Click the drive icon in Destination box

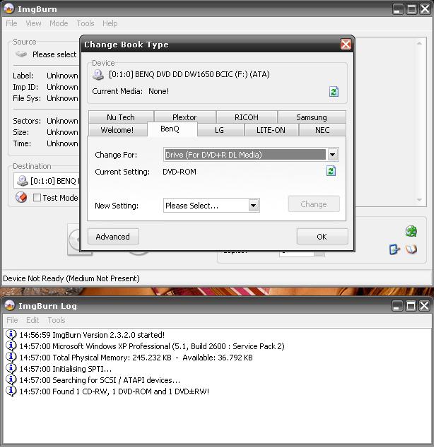point(23,181)
